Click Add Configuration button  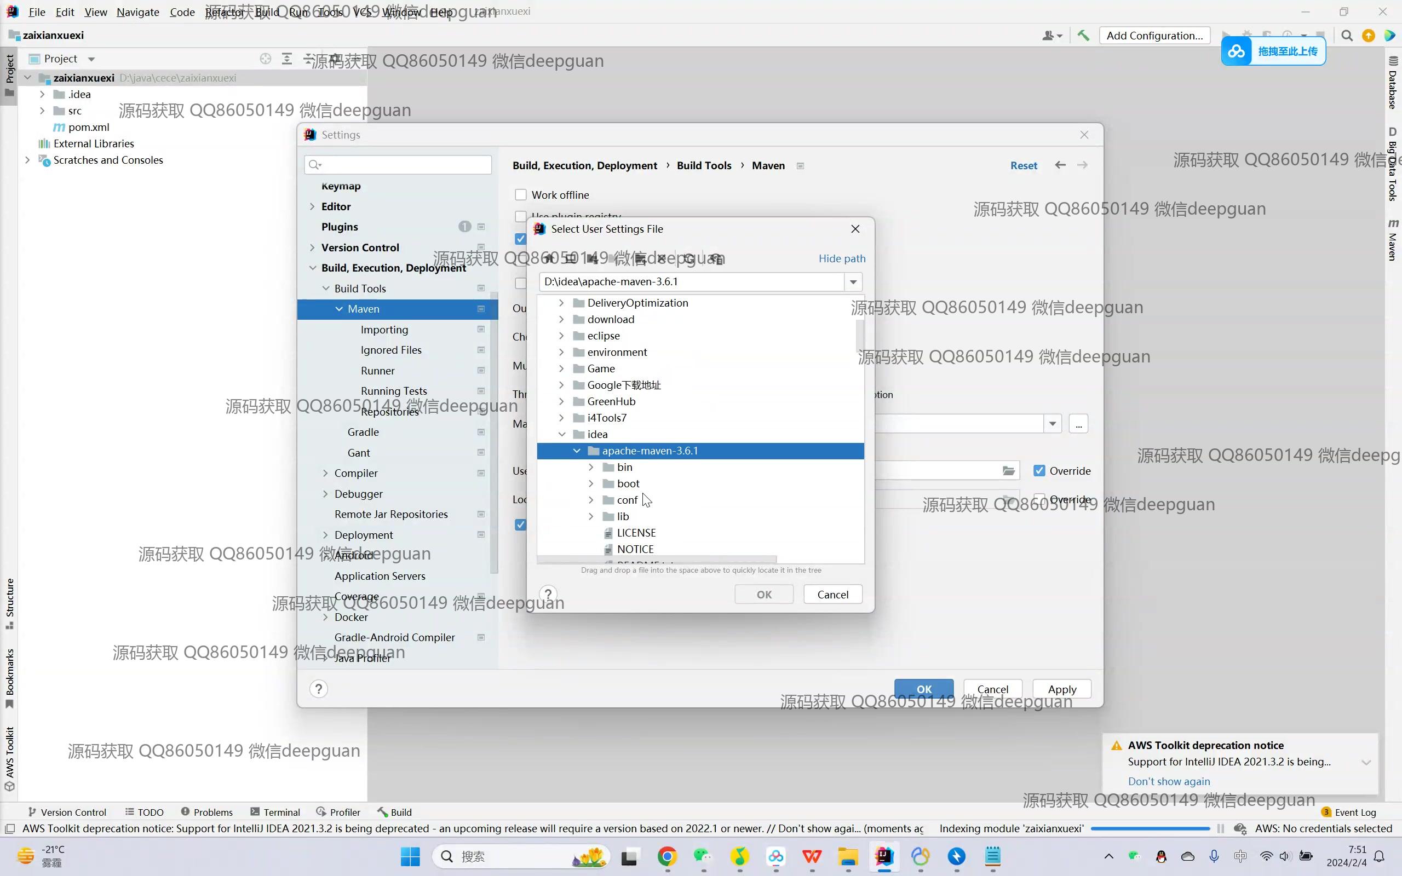point(1154,36)
